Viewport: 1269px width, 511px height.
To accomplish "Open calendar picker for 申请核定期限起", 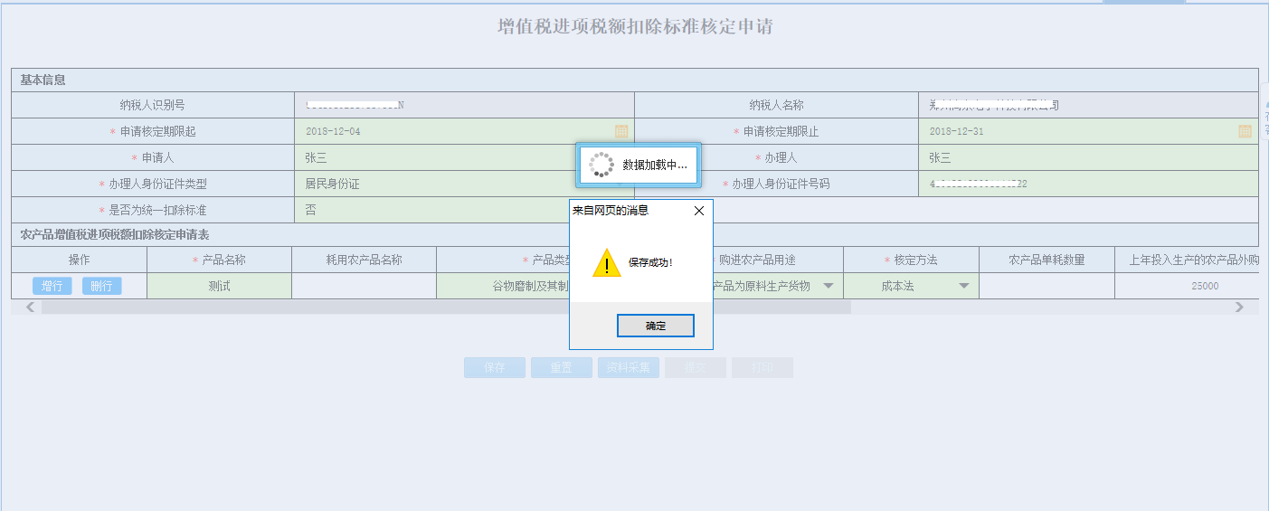I will (x=621, y=131).
